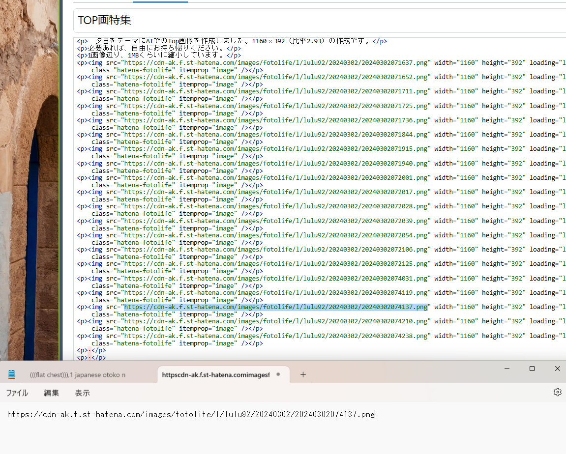Click the URL ending 20240302071940.png
566x454 pixels.
276,163
